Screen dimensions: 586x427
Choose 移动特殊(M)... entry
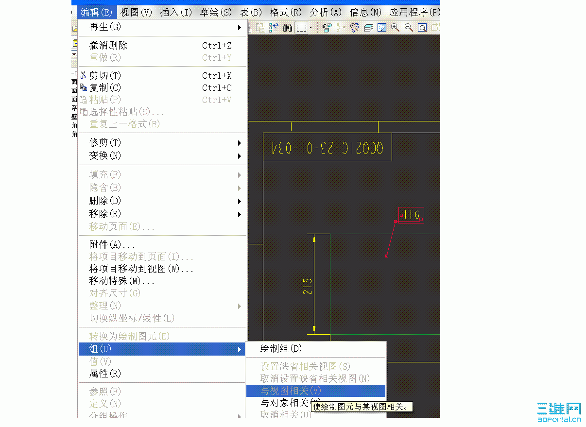coord(162,281)
